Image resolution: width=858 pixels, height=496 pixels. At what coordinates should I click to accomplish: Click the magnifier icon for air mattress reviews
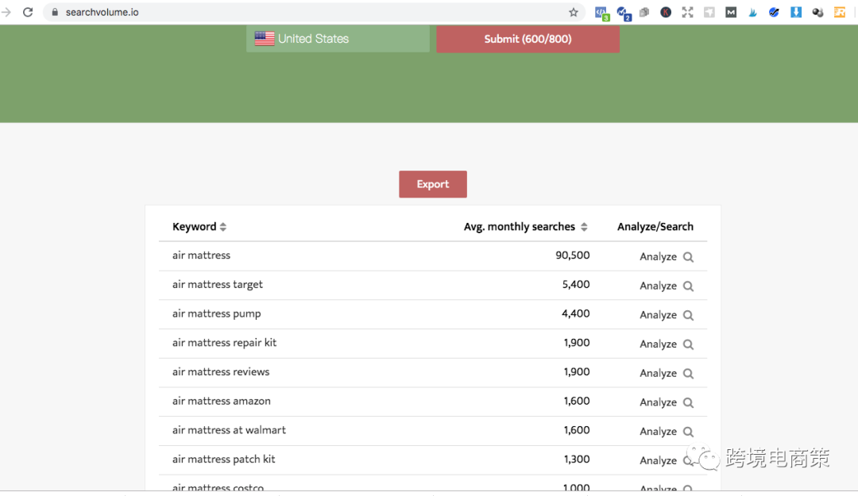[688, 374]
